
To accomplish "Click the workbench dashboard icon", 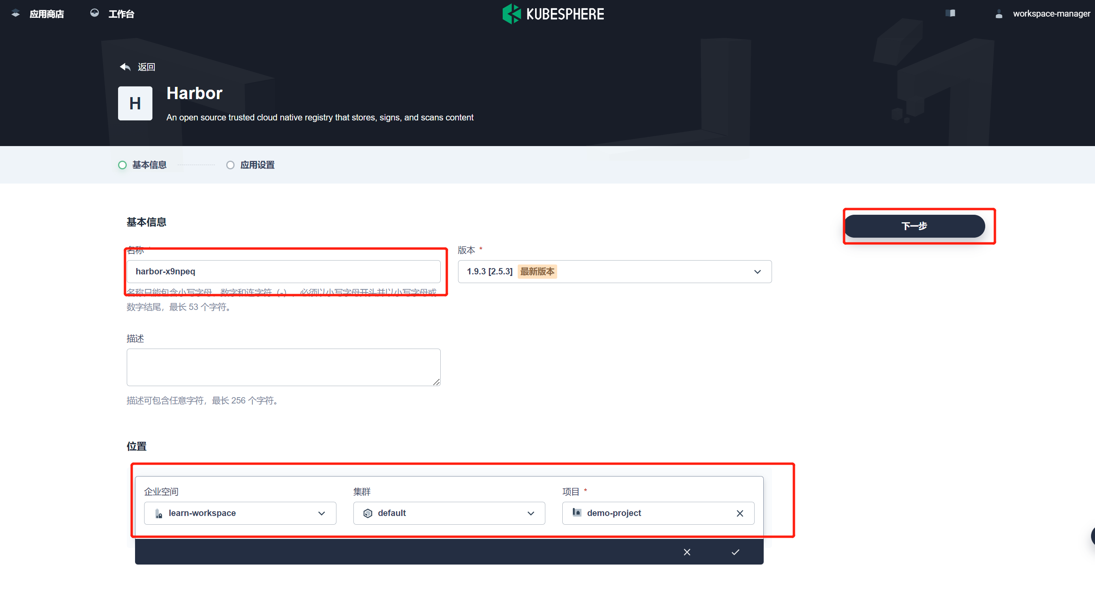I will (94, 13).
